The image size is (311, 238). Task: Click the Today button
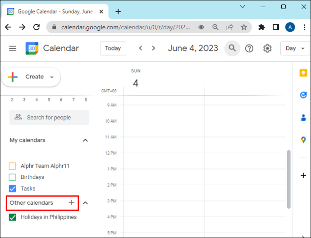pyautogui.click(x=113, y=48)
